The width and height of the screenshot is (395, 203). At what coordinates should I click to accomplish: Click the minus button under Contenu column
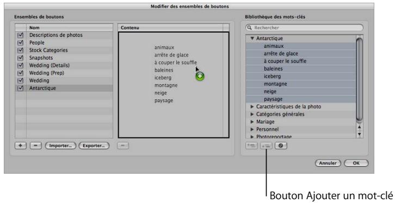[x=123, y=145]
